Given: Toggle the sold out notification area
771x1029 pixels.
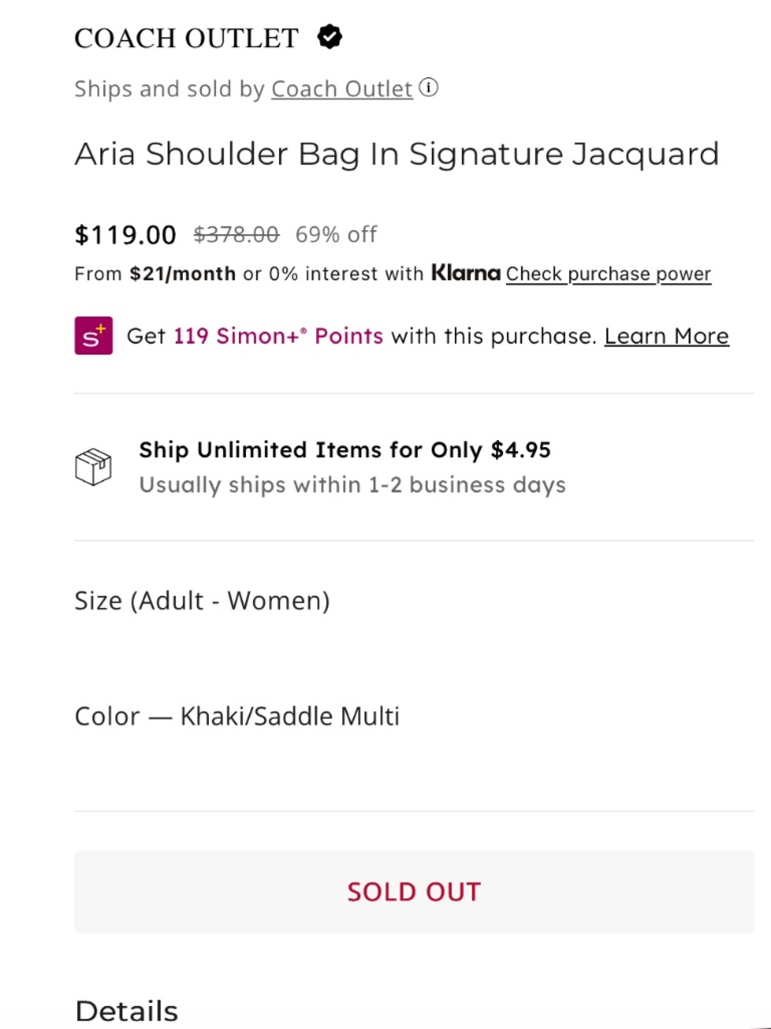Looking at the screenshot, I should [x=414, y=892].
